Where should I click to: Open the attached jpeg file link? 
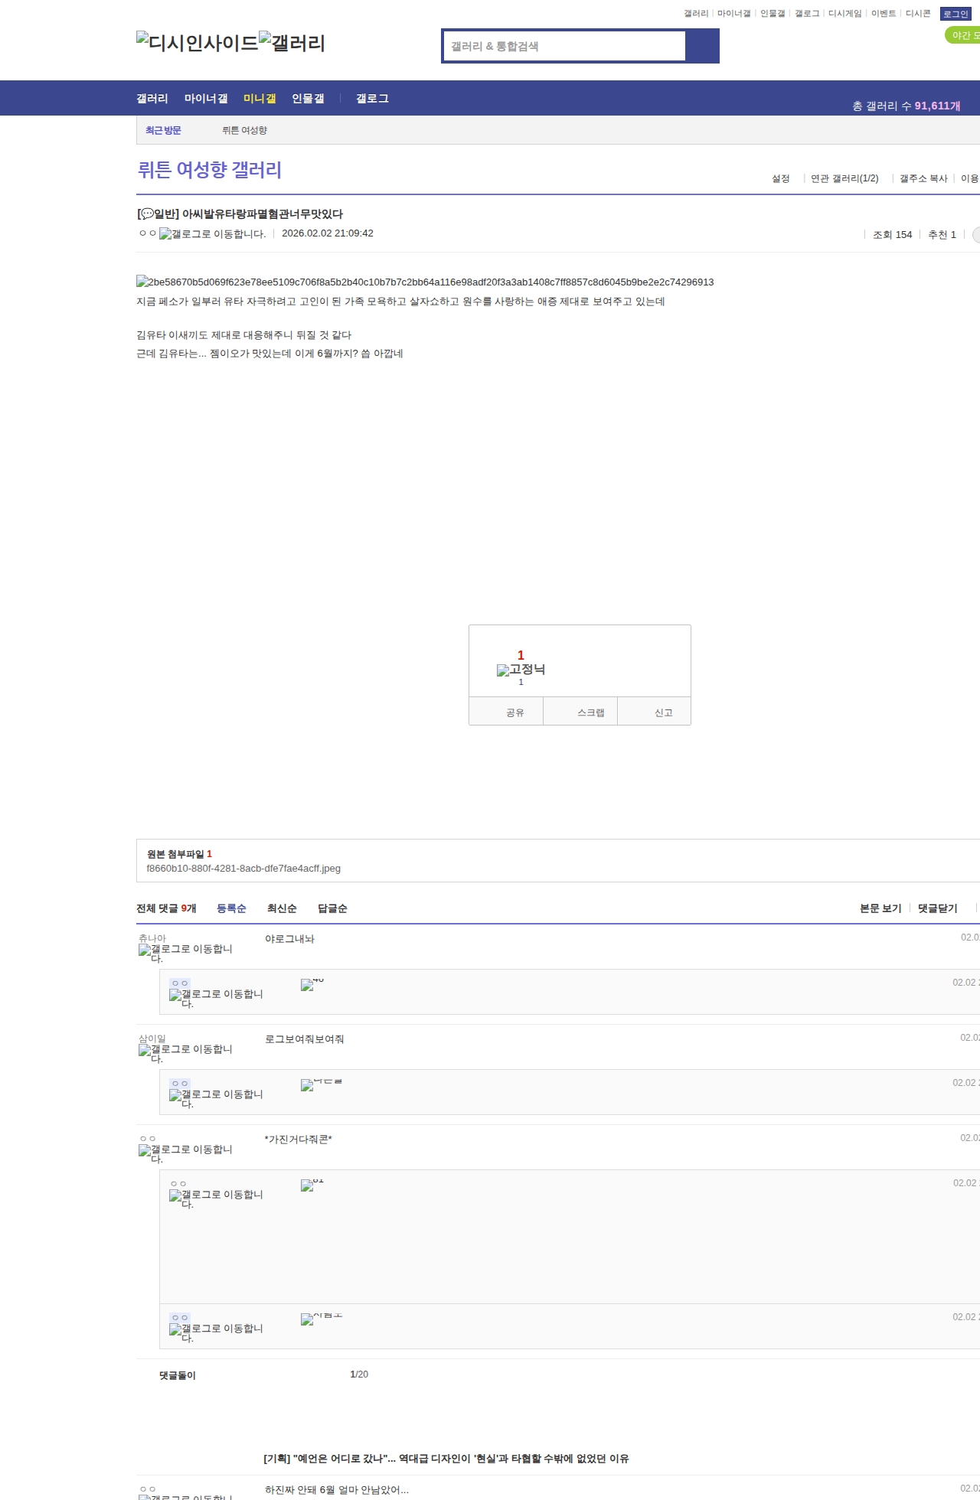pos(243,869)
